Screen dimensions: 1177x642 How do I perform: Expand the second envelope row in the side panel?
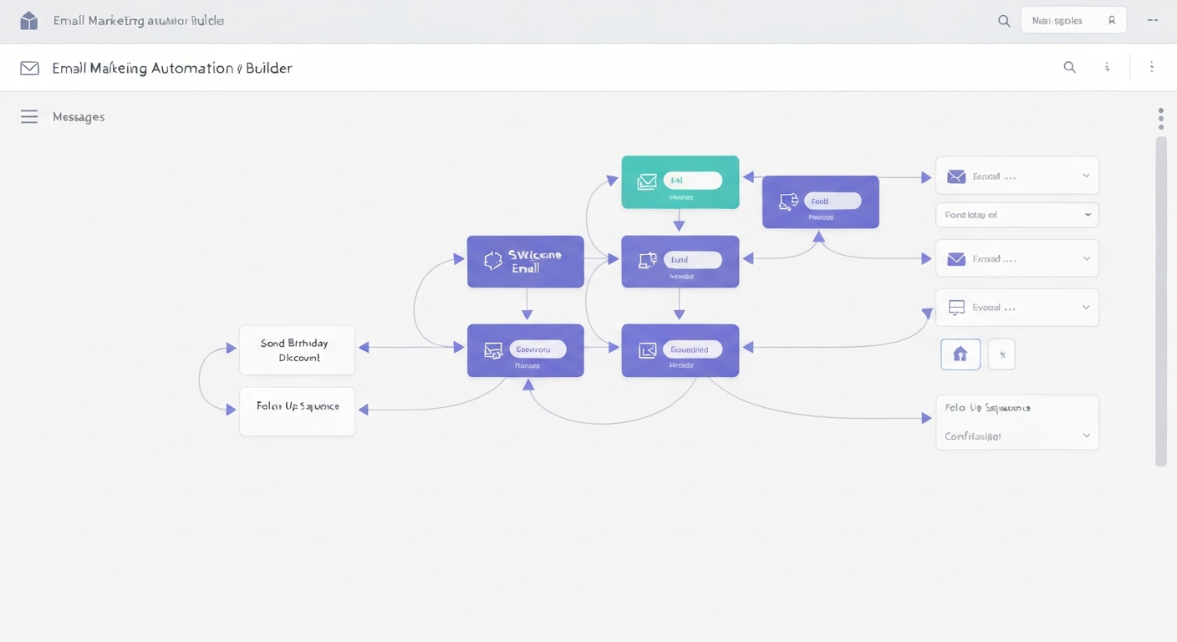pyautogui.click(x=1086, y=259)
